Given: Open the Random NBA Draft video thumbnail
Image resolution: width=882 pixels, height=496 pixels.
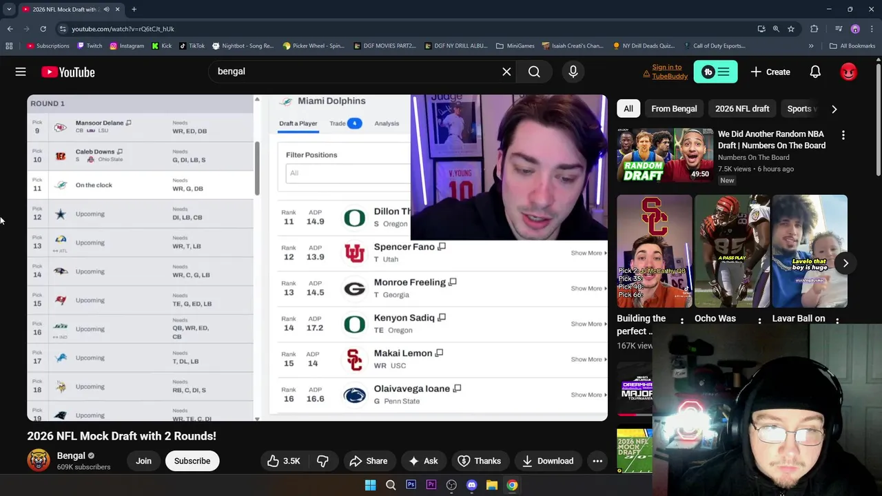Looking at the screenshot, I should point(665,155).
